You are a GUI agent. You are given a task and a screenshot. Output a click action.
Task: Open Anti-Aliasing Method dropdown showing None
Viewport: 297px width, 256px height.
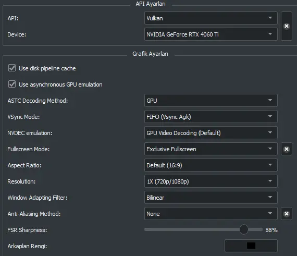211,214
